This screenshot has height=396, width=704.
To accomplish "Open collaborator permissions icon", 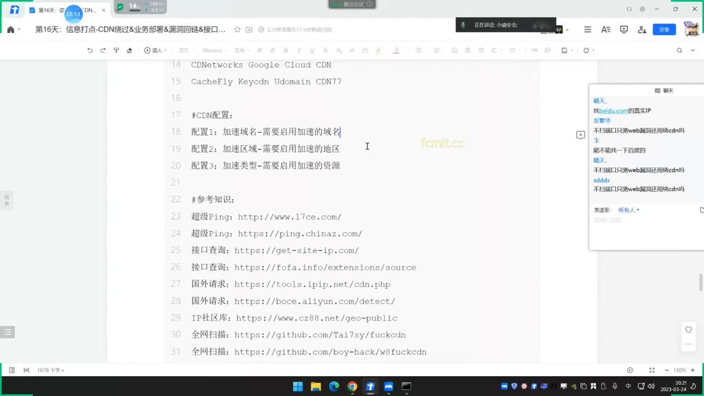I will (641, 29).
